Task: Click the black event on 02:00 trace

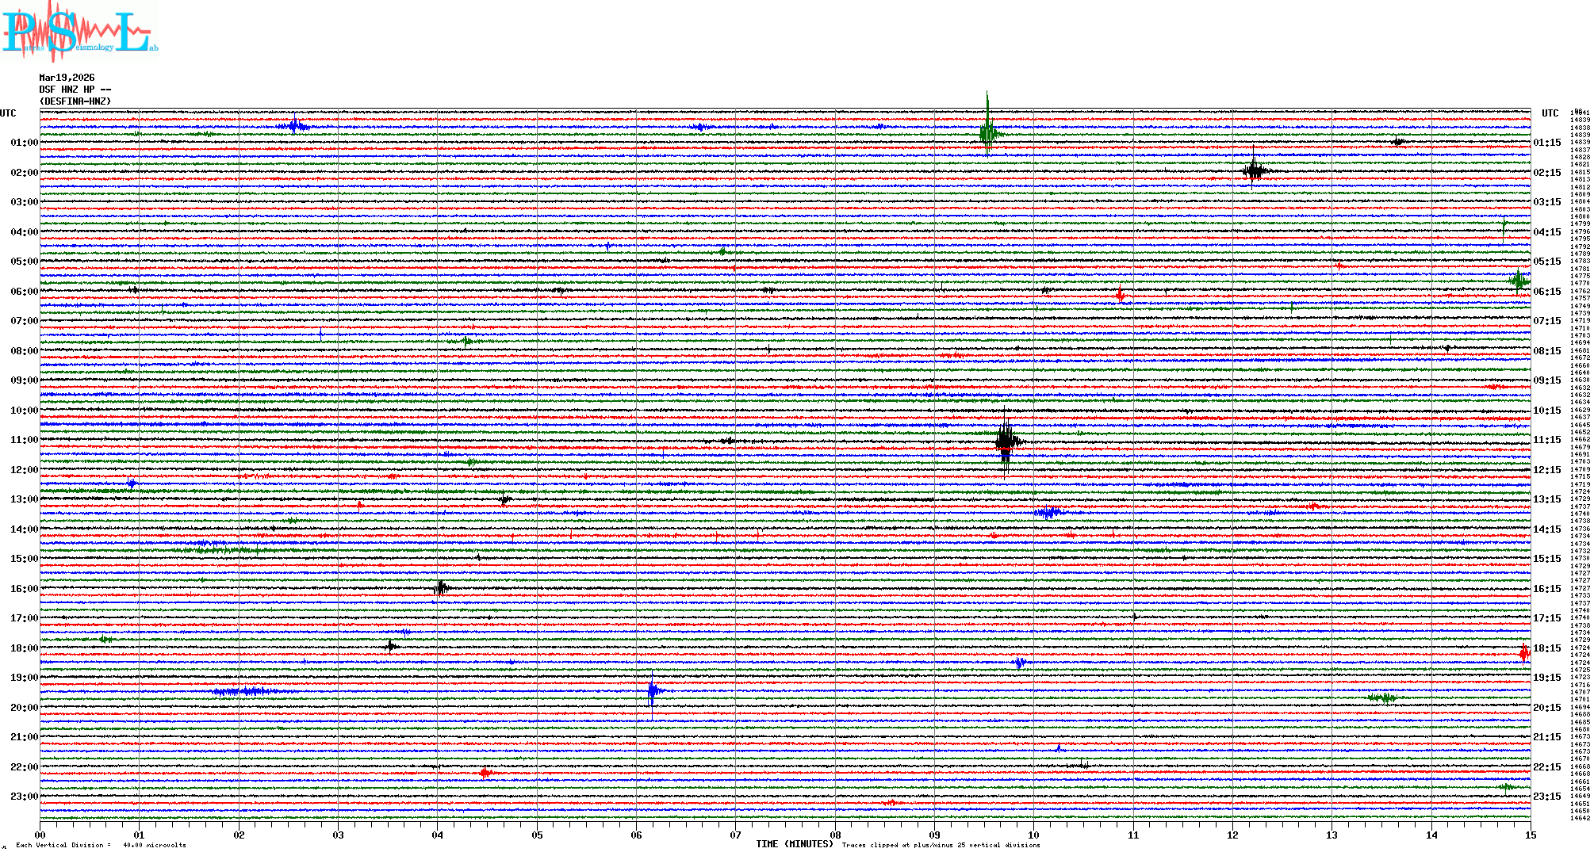Action: (x=1253, y=170)
